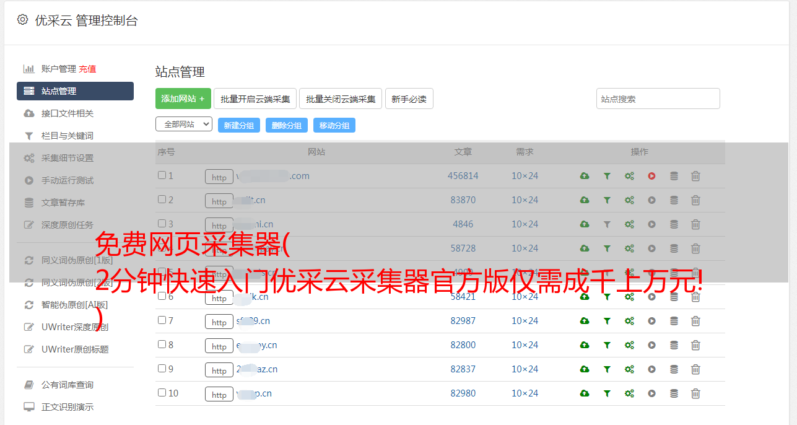Click the gears icon in row 82987
This screenshot has width=797, height=425.
pyautogui.click(x=629, y=321)
